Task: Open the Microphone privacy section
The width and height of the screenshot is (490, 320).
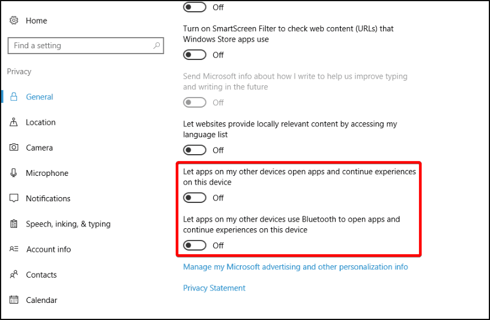Action: (x=47, y=173)
